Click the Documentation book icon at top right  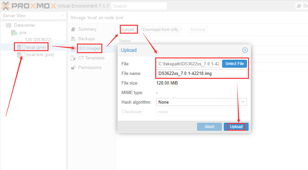point(299,6)
